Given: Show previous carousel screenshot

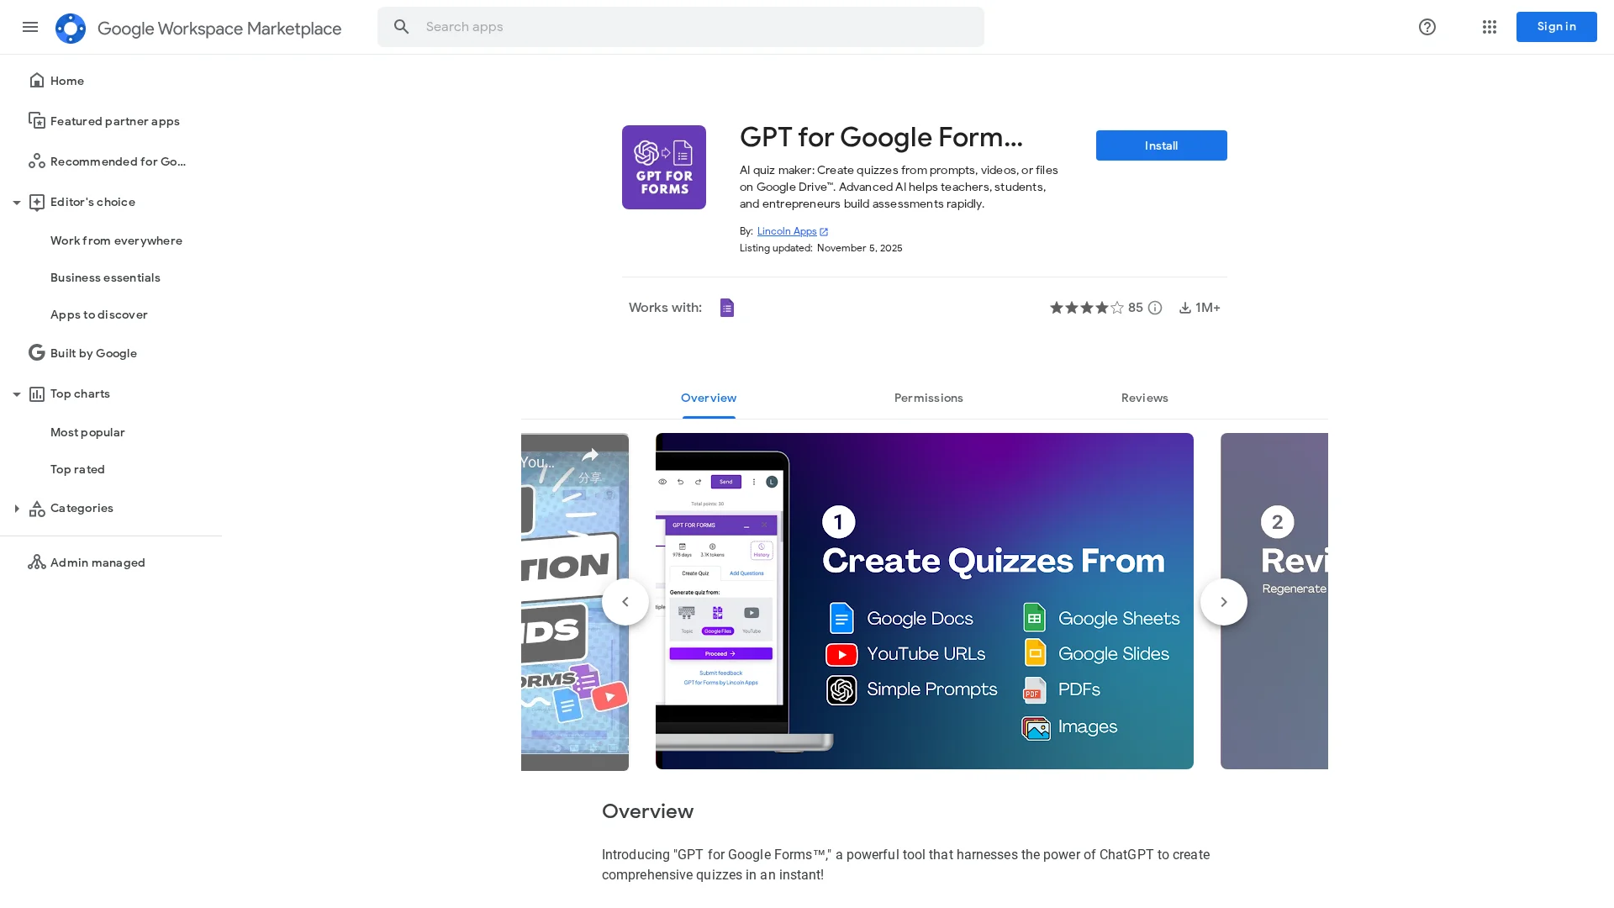Looking at the screenshot, I should [x=625, y=601].
